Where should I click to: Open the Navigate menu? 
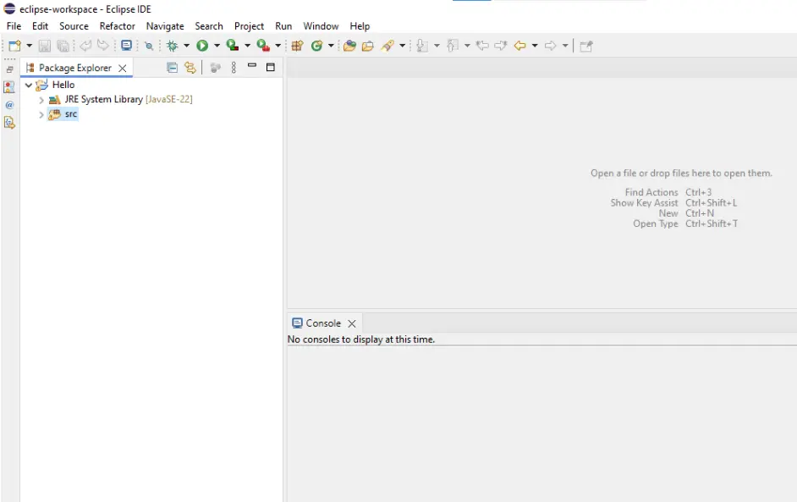[165, 26]
